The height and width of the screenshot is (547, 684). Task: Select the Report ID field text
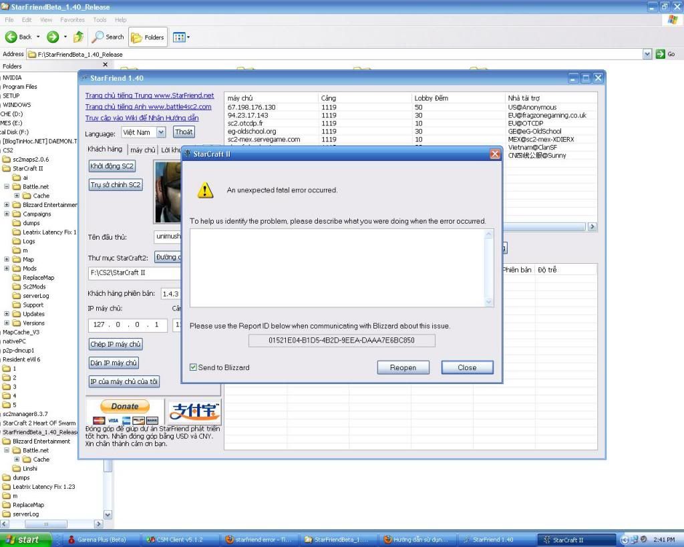point(341,340)
